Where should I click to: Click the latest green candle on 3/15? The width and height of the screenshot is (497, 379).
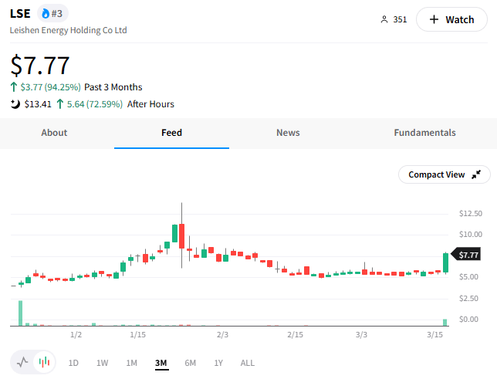[x=445, y=262]
